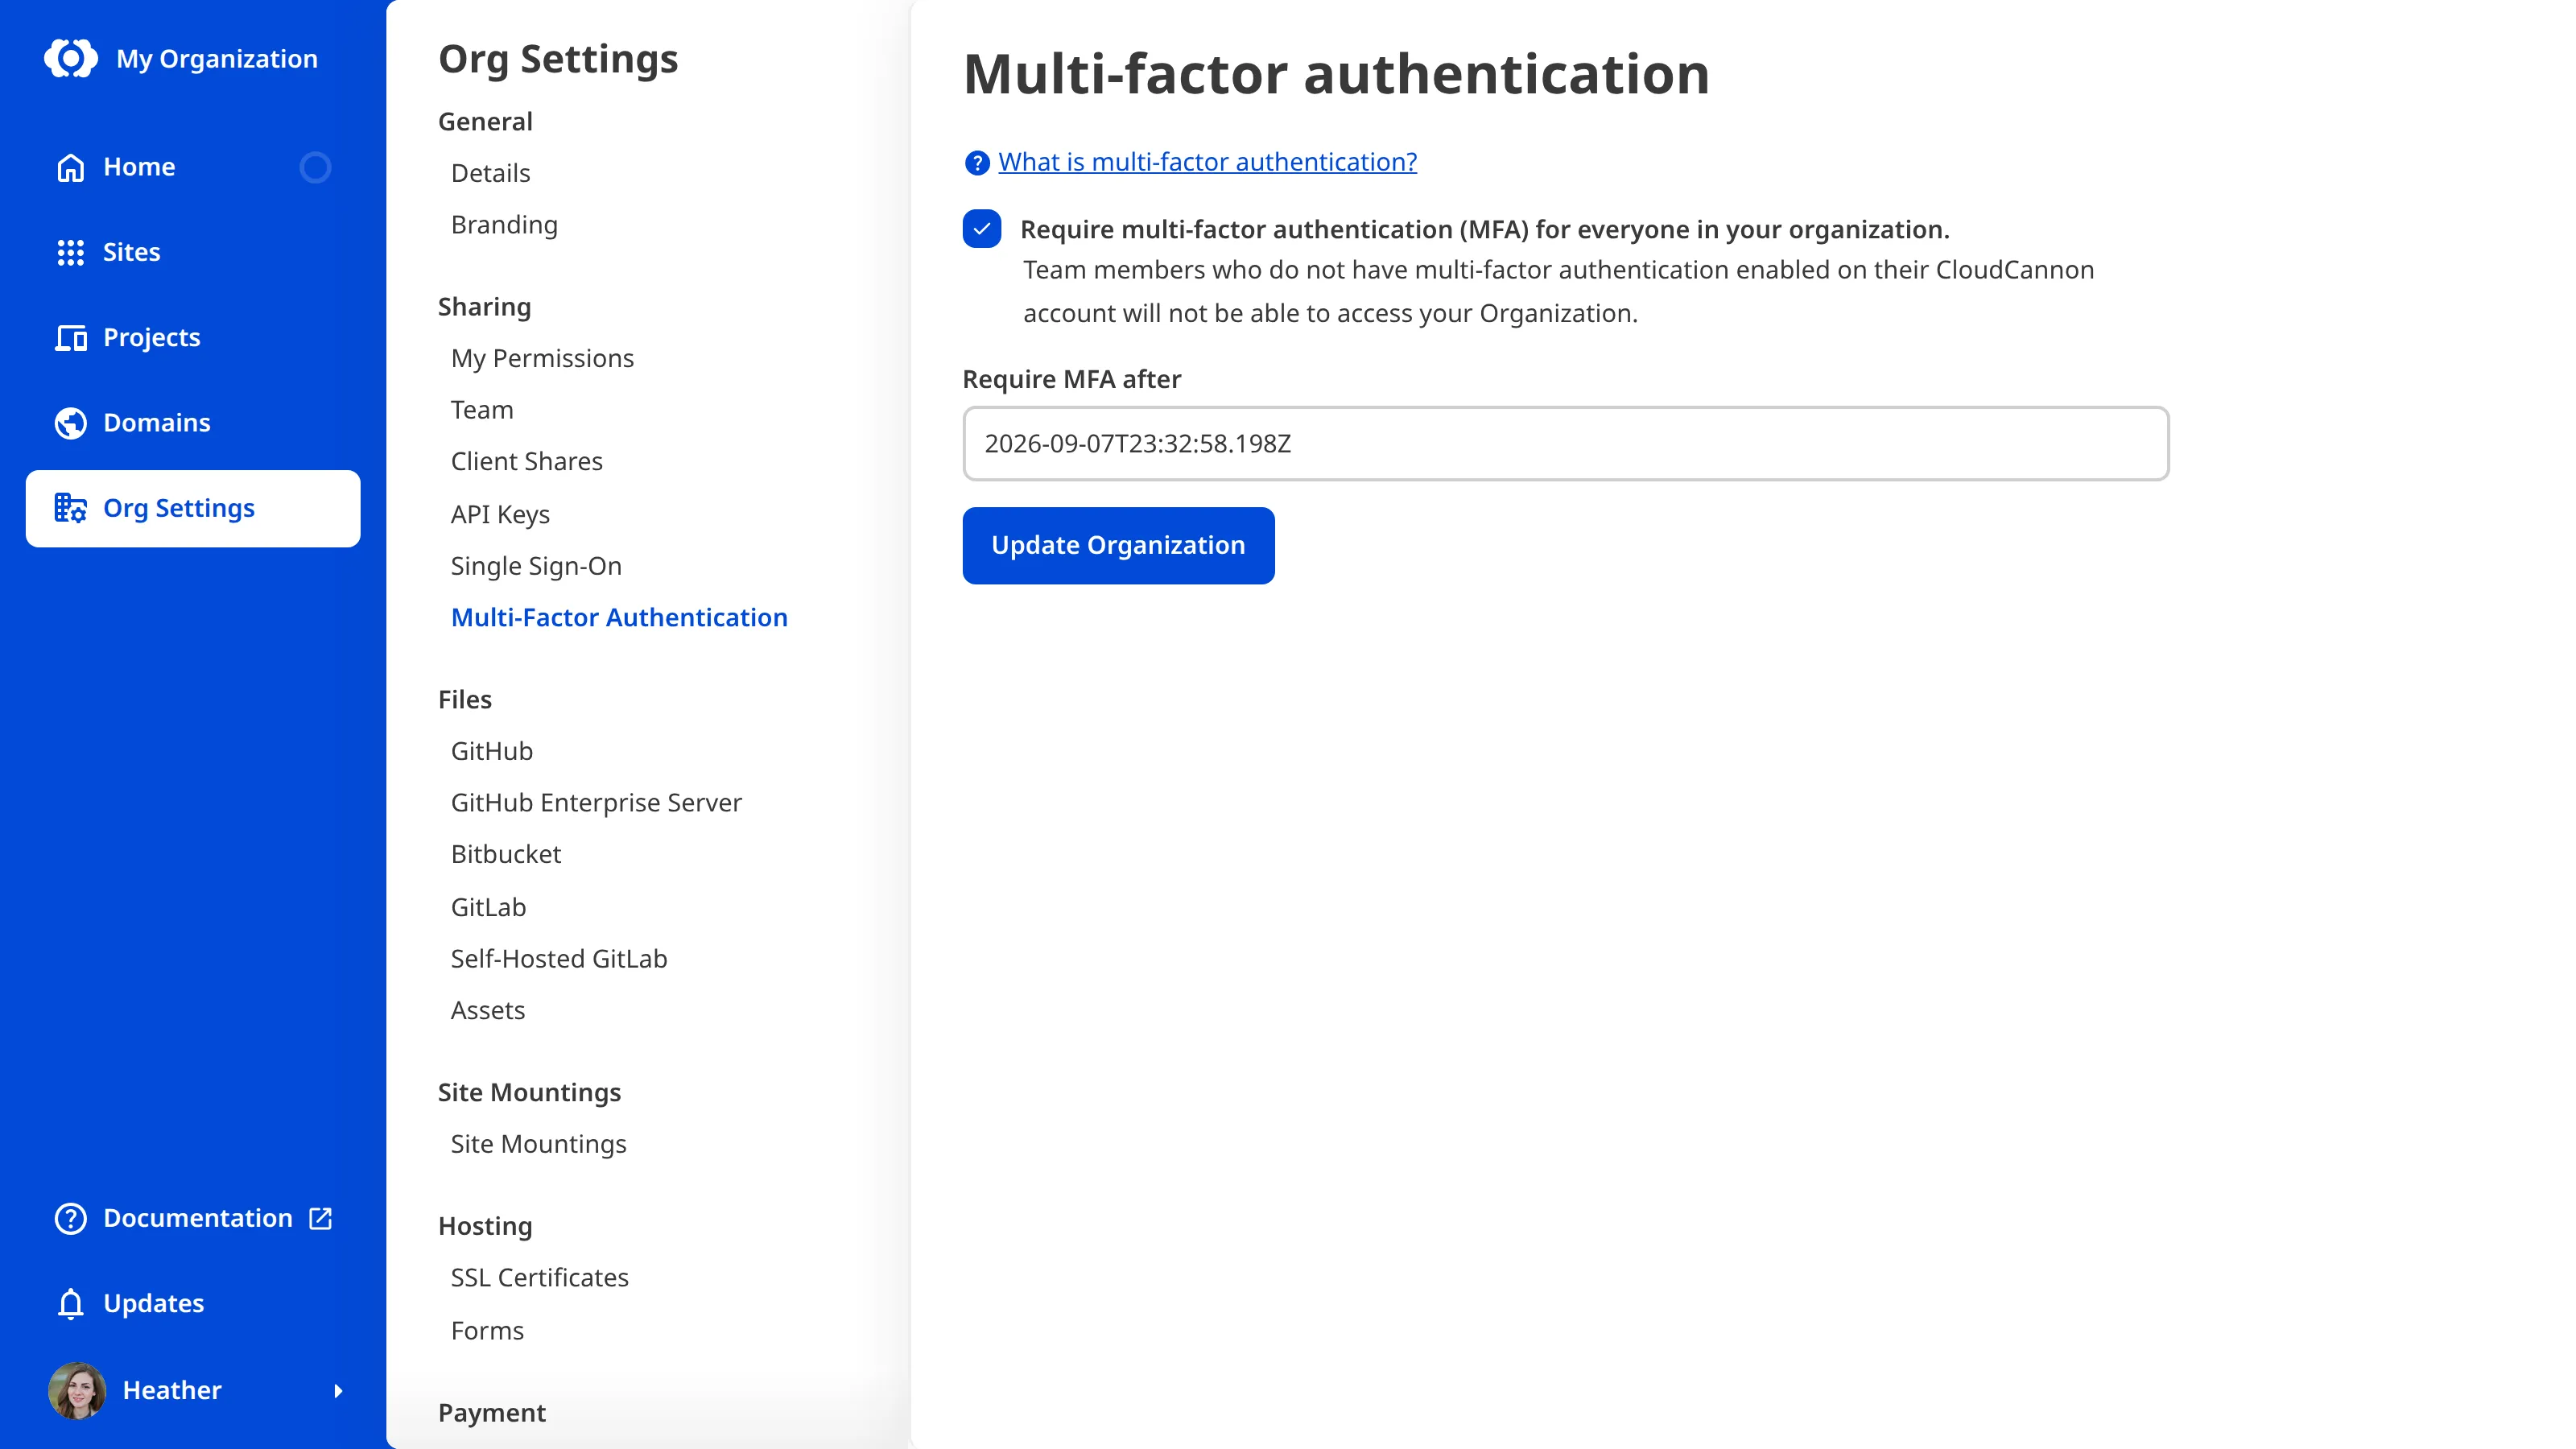Click the 'Sharing' section heading

(x=484, y=307)
